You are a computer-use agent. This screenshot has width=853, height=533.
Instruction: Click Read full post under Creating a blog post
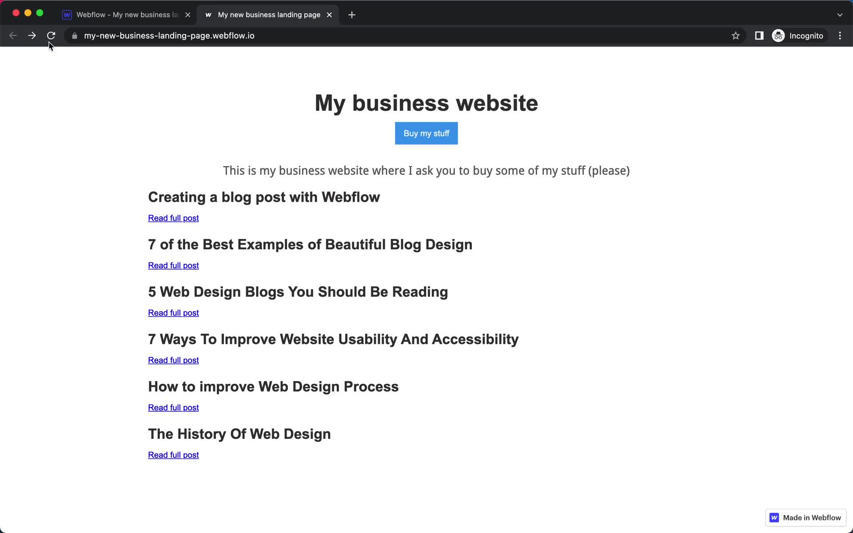pos(173,217)
